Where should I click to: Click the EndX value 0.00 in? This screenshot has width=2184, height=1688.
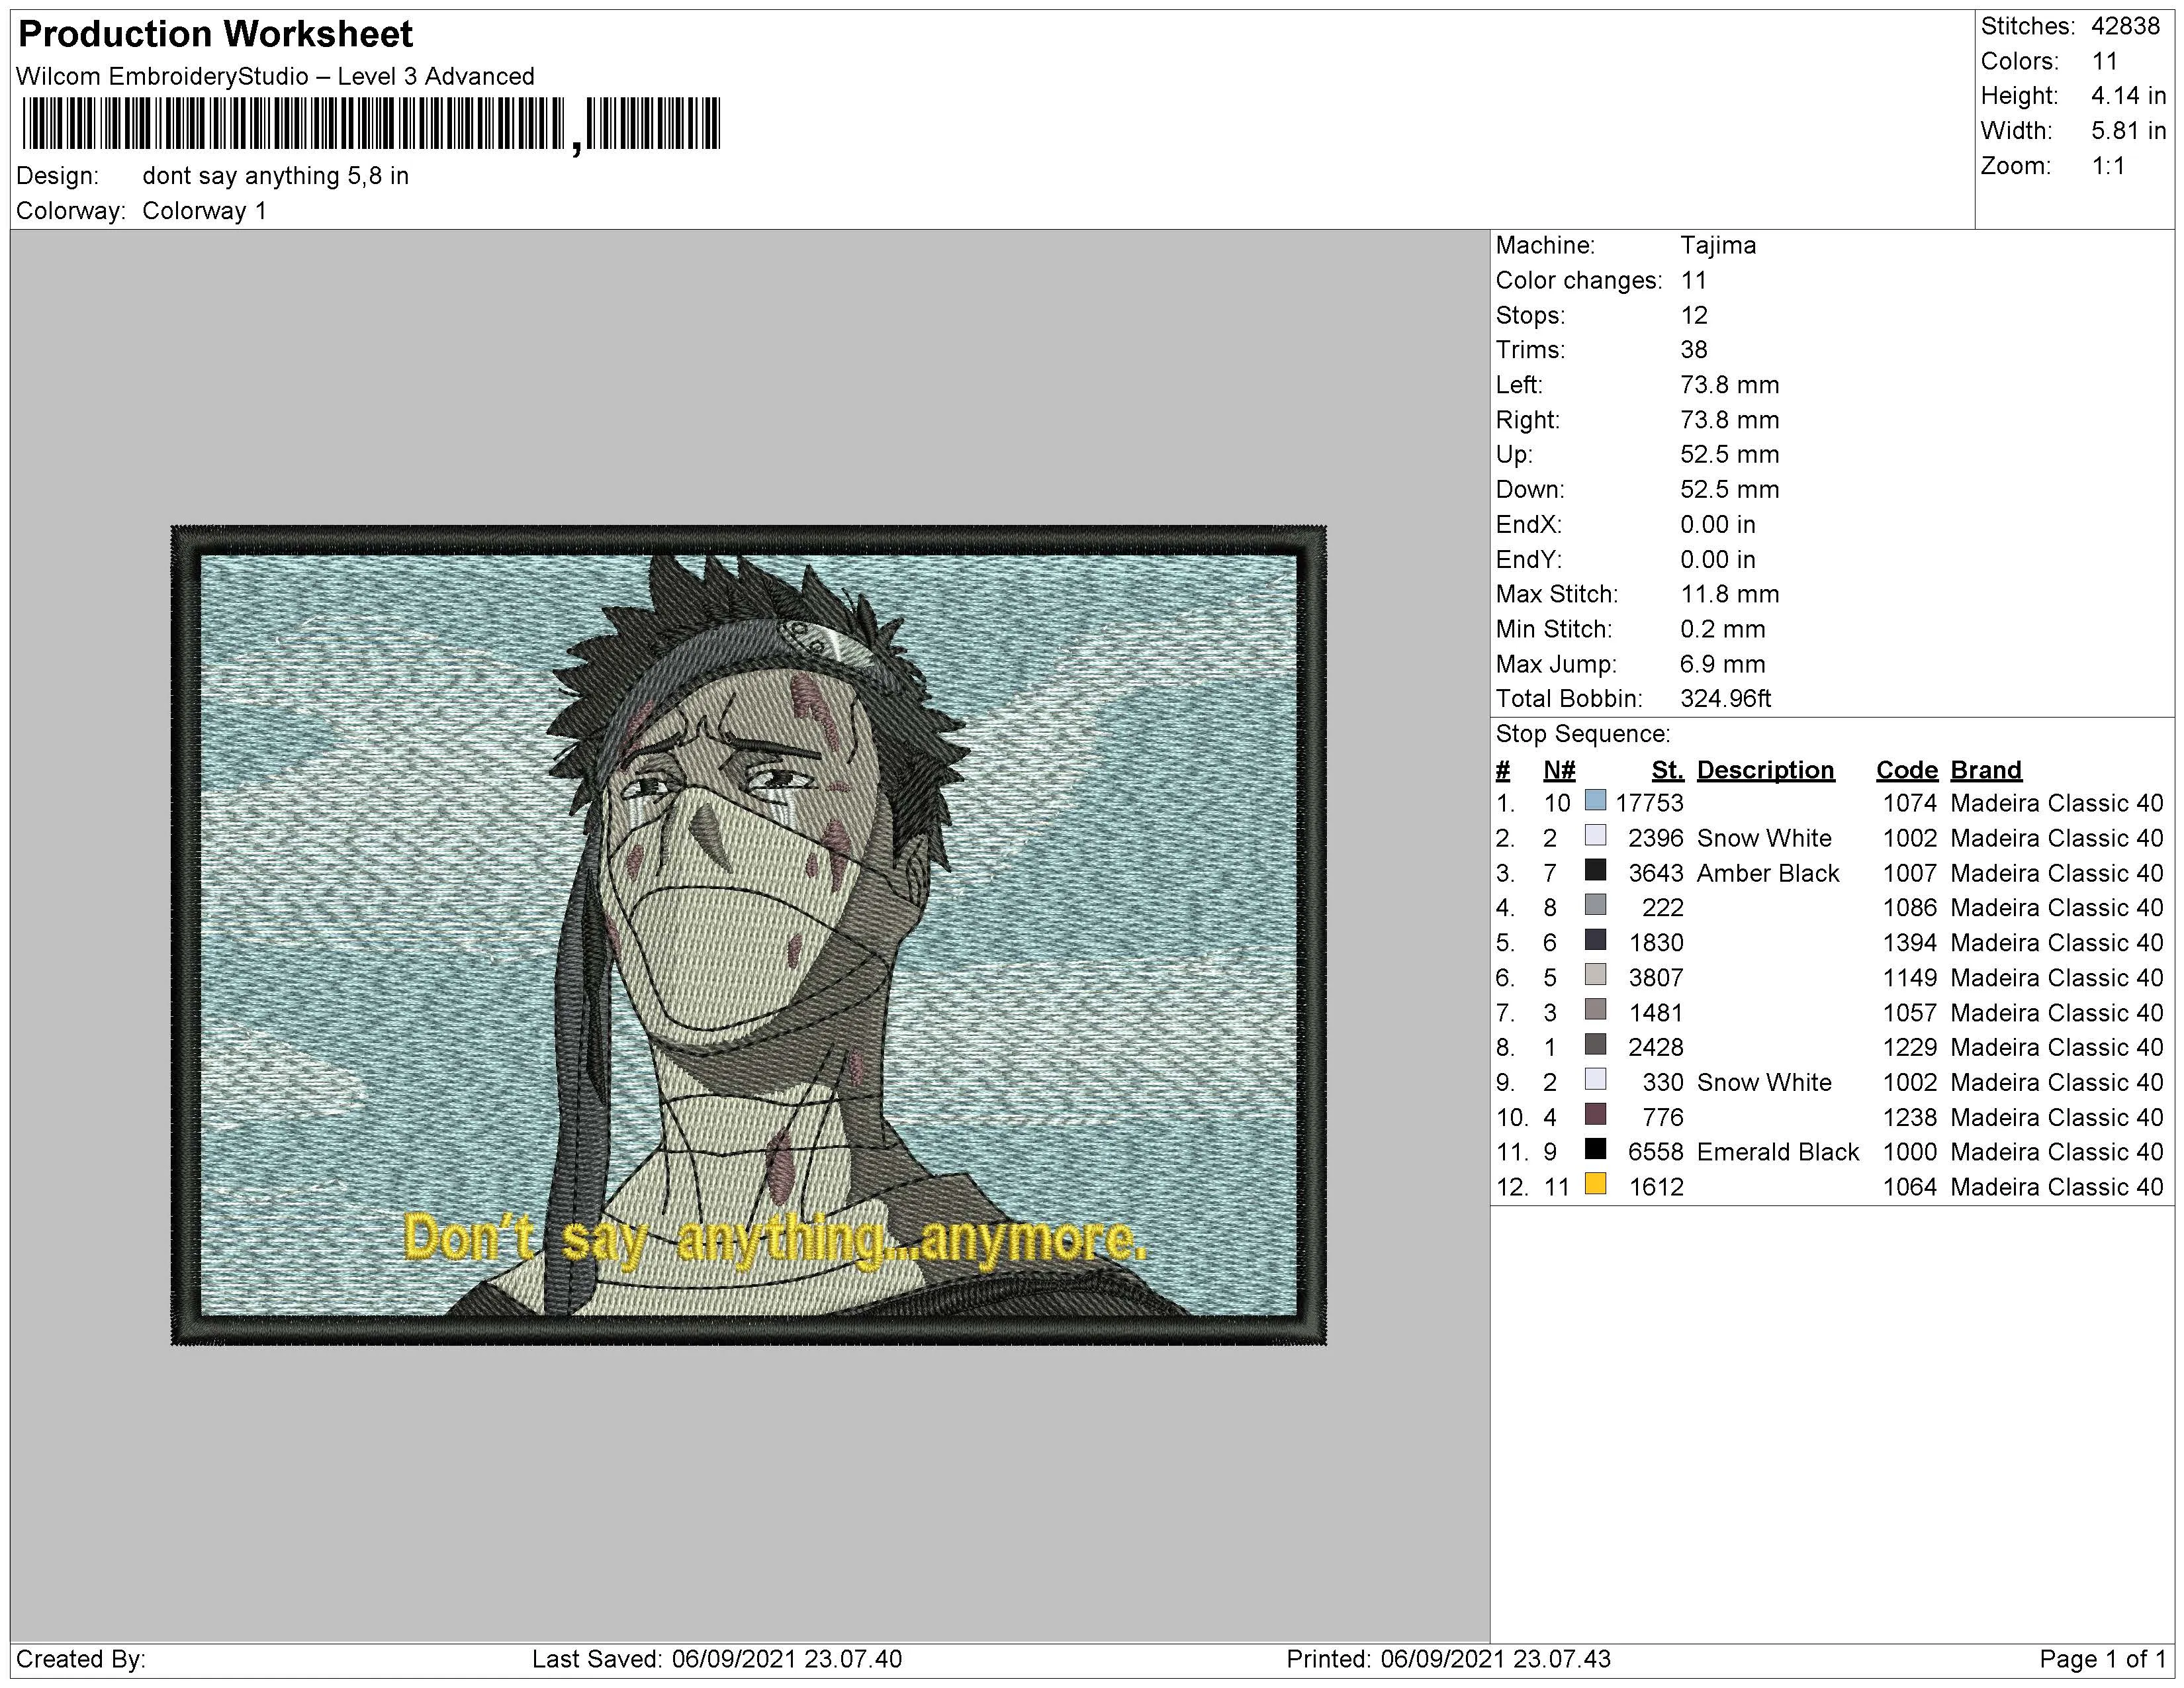click(x=1717, y=524)
